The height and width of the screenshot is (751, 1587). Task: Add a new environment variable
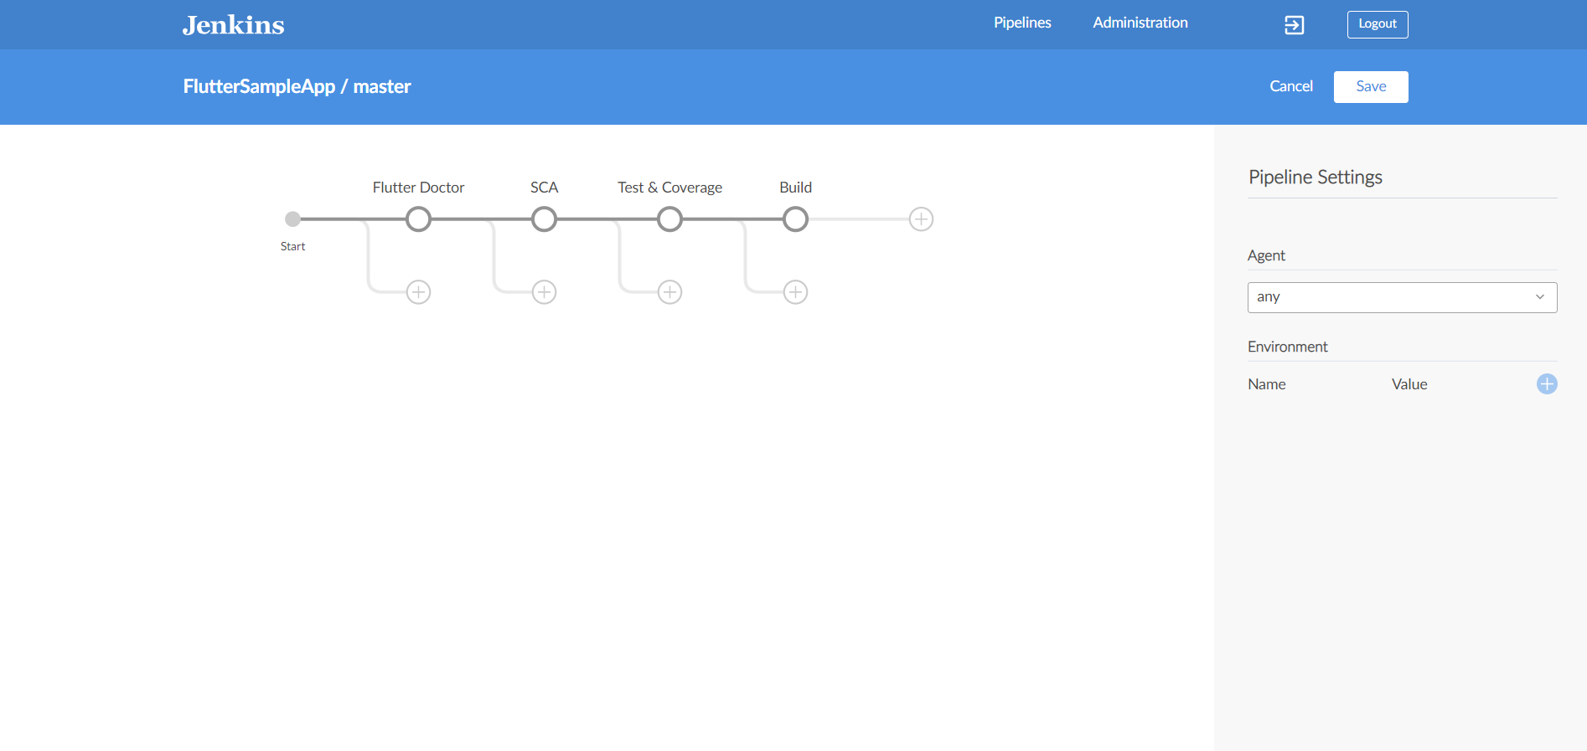(1547, 384)
